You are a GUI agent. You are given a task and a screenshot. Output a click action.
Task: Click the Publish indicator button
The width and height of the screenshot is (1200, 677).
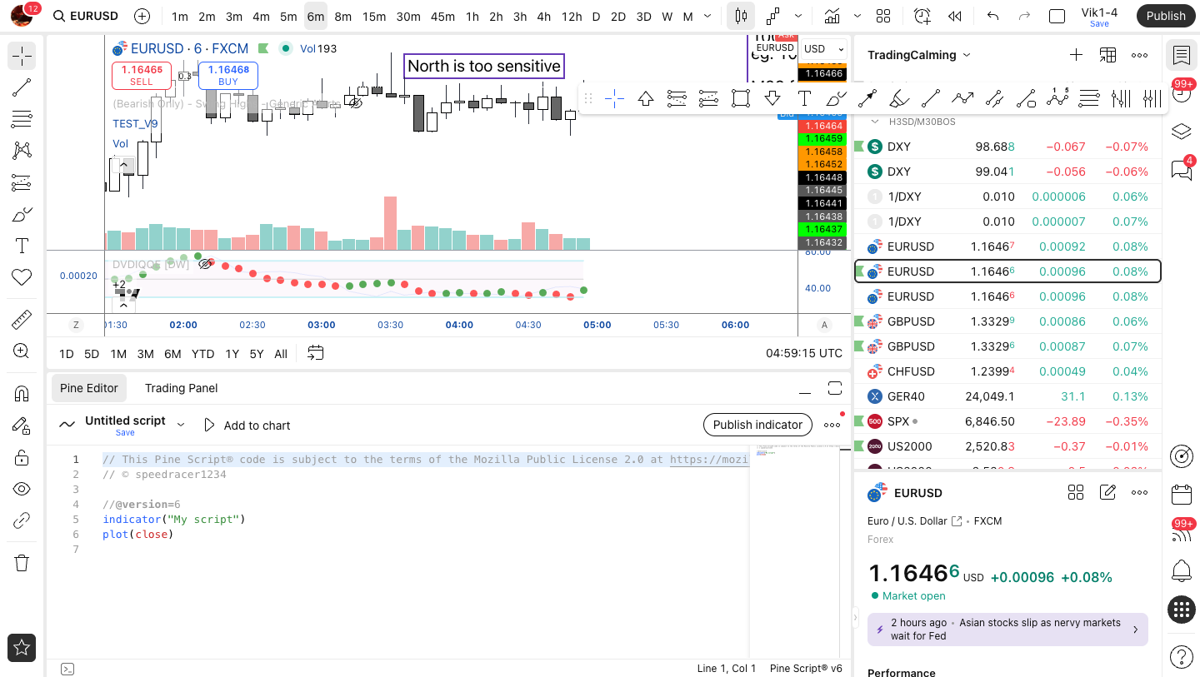pos(757,425)
